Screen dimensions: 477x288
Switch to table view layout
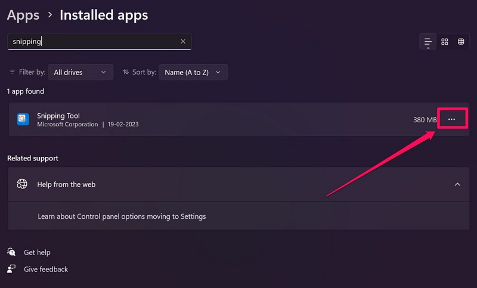(x=461, y=42)
